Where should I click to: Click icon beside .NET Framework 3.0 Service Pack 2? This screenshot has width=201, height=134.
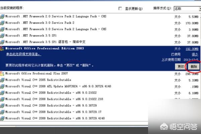[2, 23]
